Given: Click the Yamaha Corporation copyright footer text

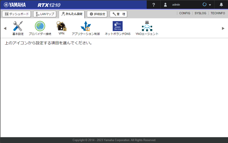Looking at the screenshot, I should tap(114, 140).
